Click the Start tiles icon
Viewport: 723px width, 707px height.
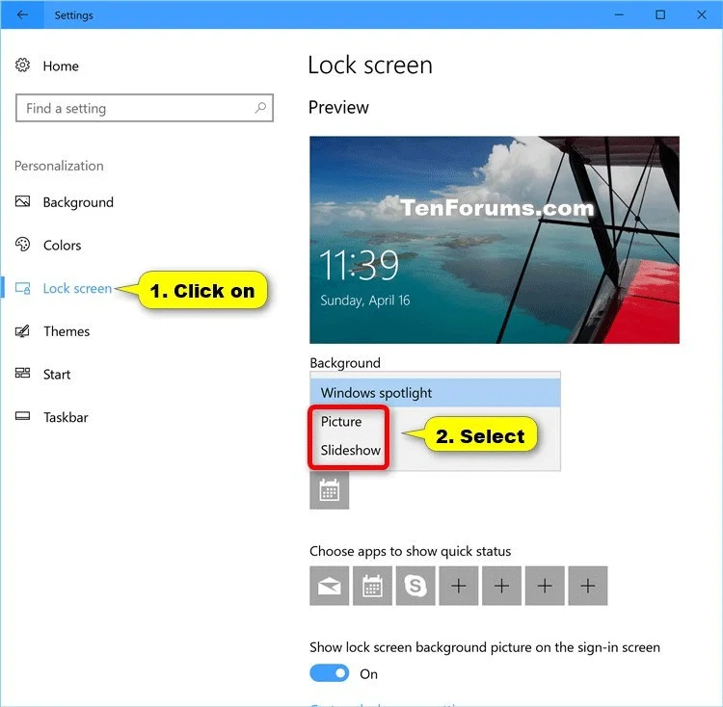(22, 374)
